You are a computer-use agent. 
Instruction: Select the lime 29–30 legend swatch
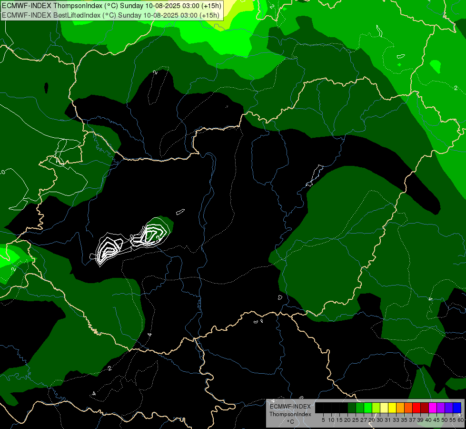tap(376, 408)
